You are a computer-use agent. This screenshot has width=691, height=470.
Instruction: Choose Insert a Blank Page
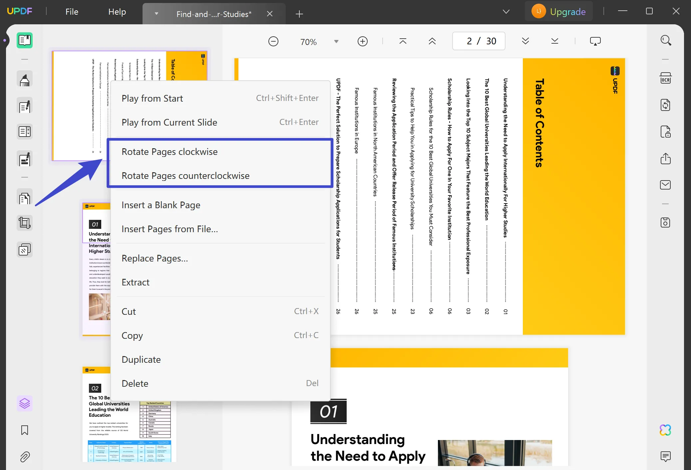point(220,205)
